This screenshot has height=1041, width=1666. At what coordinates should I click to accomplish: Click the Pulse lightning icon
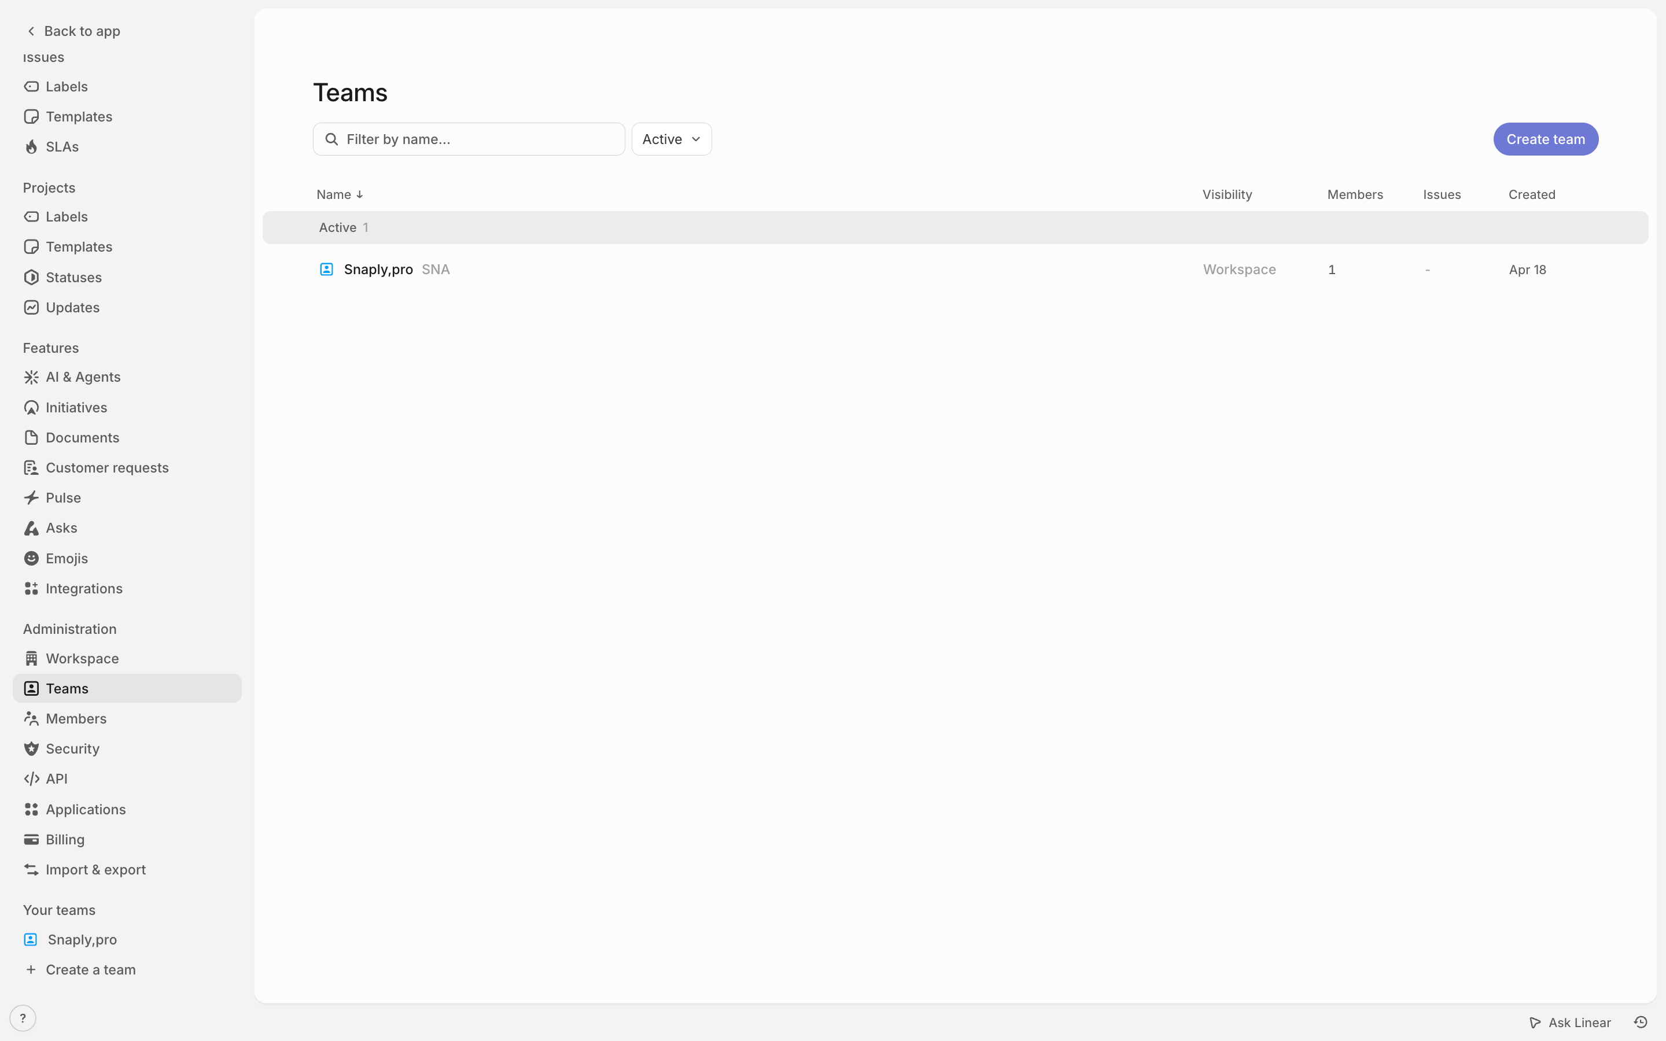[x=31, y=498]
